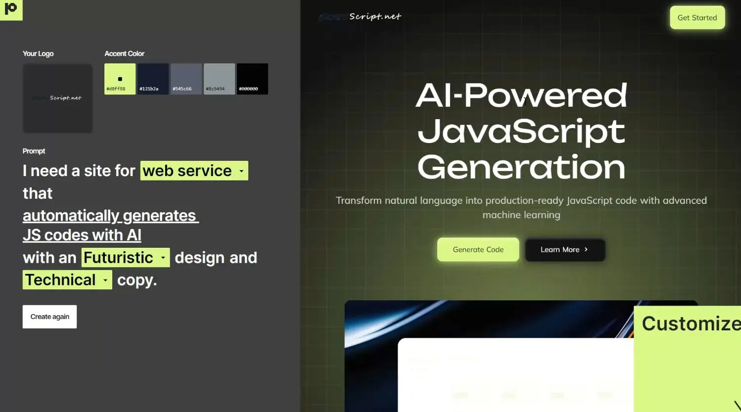Open the lime Customize panel
The image size is (741, 412).
click(688, 356)
